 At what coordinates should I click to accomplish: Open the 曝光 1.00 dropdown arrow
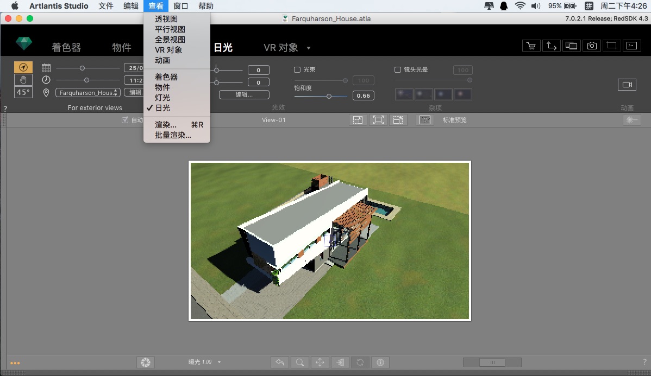(x=219, y=362)
